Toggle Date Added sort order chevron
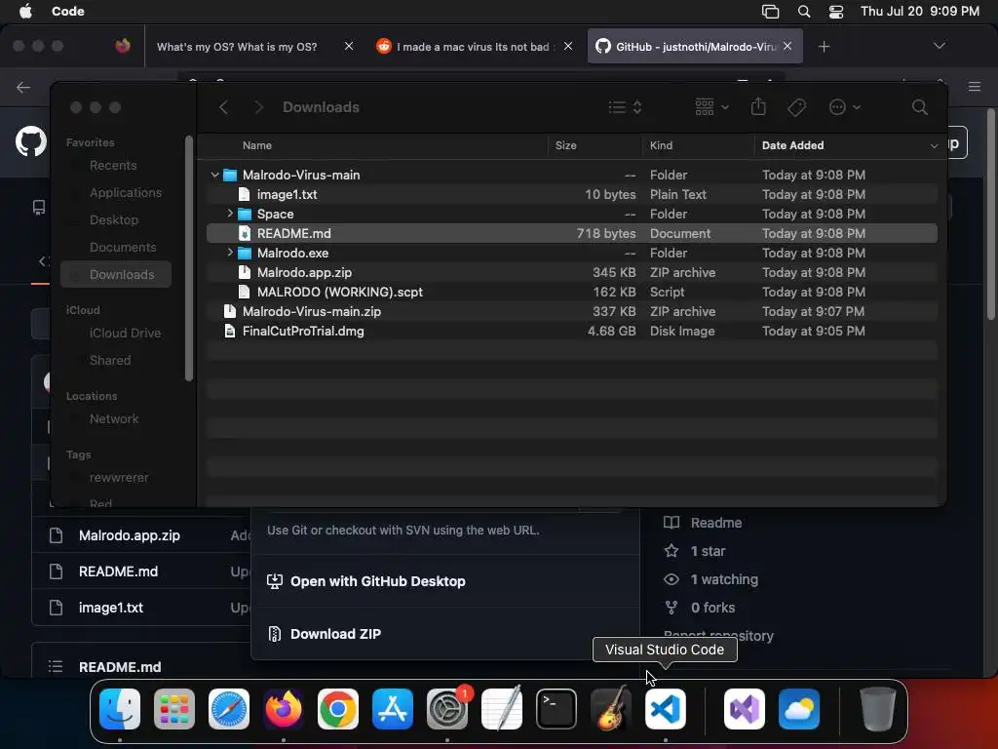 (x=934, y=146)
